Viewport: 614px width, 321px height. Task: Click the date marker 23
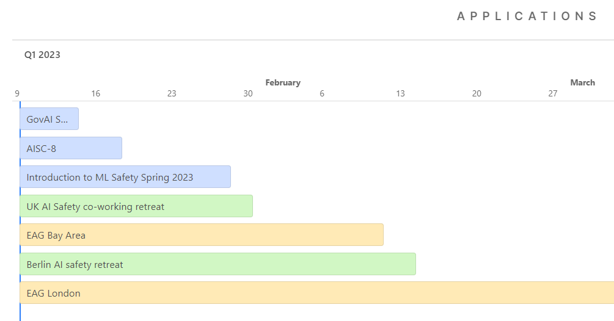(172, 93)
